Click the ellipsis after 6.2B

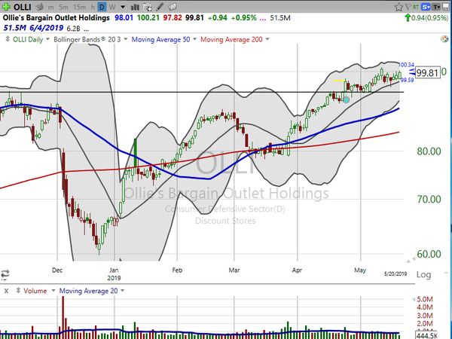tap(87, 29)
